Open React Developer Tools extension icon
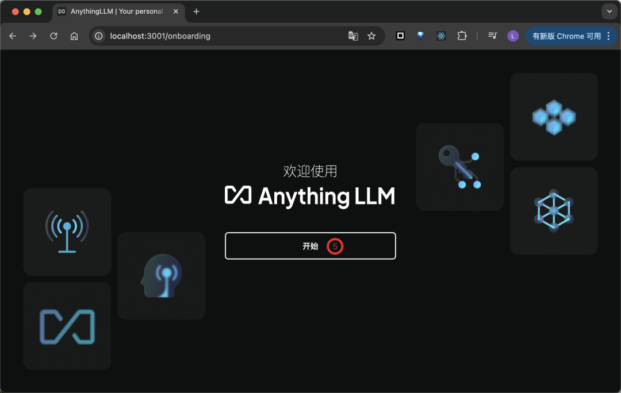The width and height of the screenshot is (621, 393). (x=441, y=36)
